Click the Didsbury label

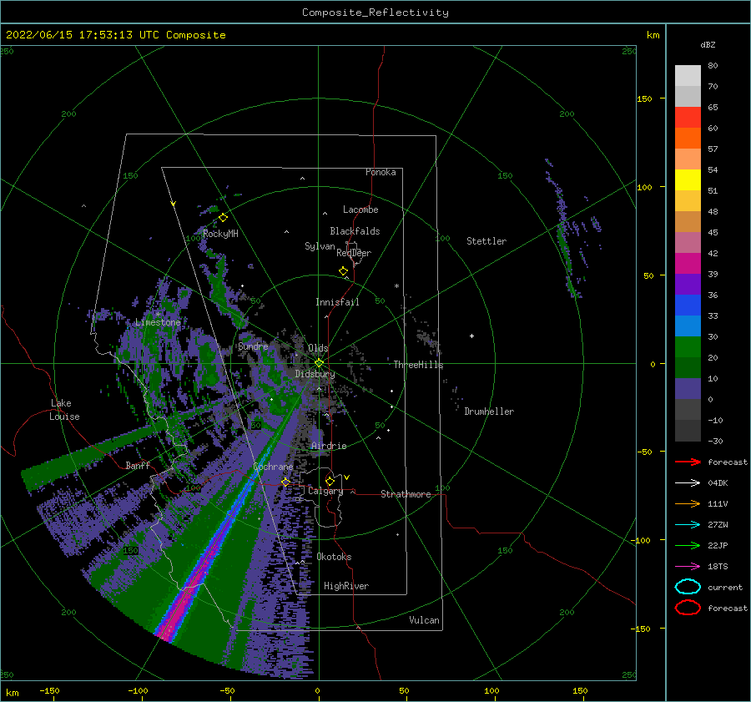[x=315, y=374]
